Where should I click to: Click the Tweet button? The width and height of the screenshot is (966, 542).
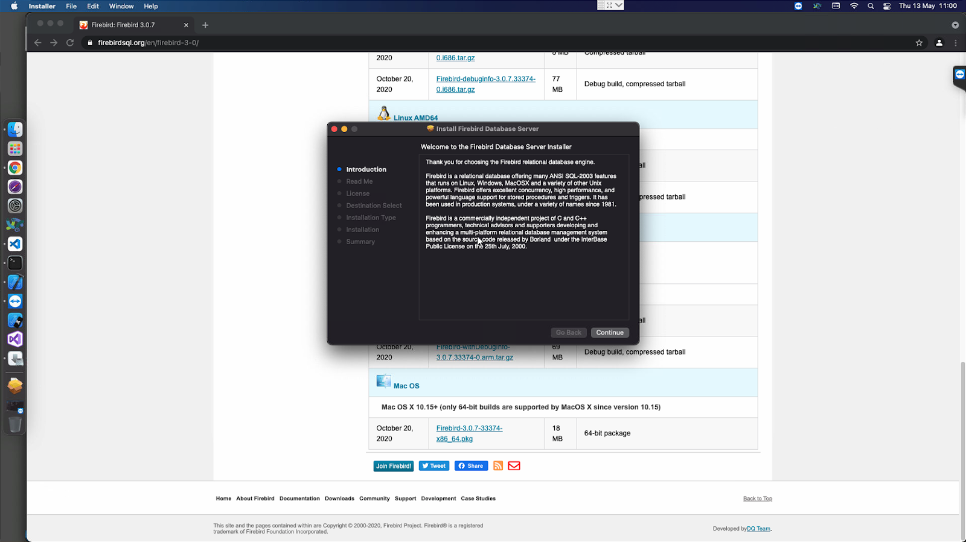pyautogui.click(x=434, y=465)
